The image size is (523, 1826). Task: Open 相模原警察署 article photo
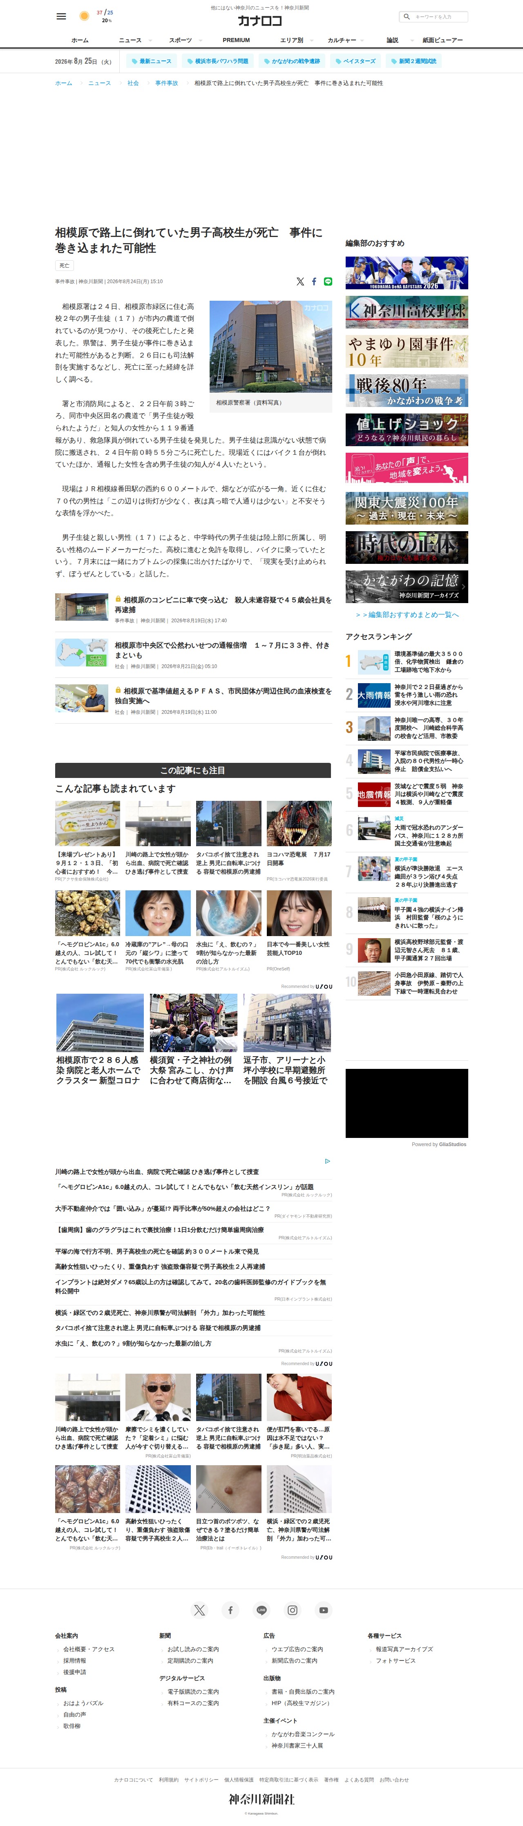pos(271,346)
